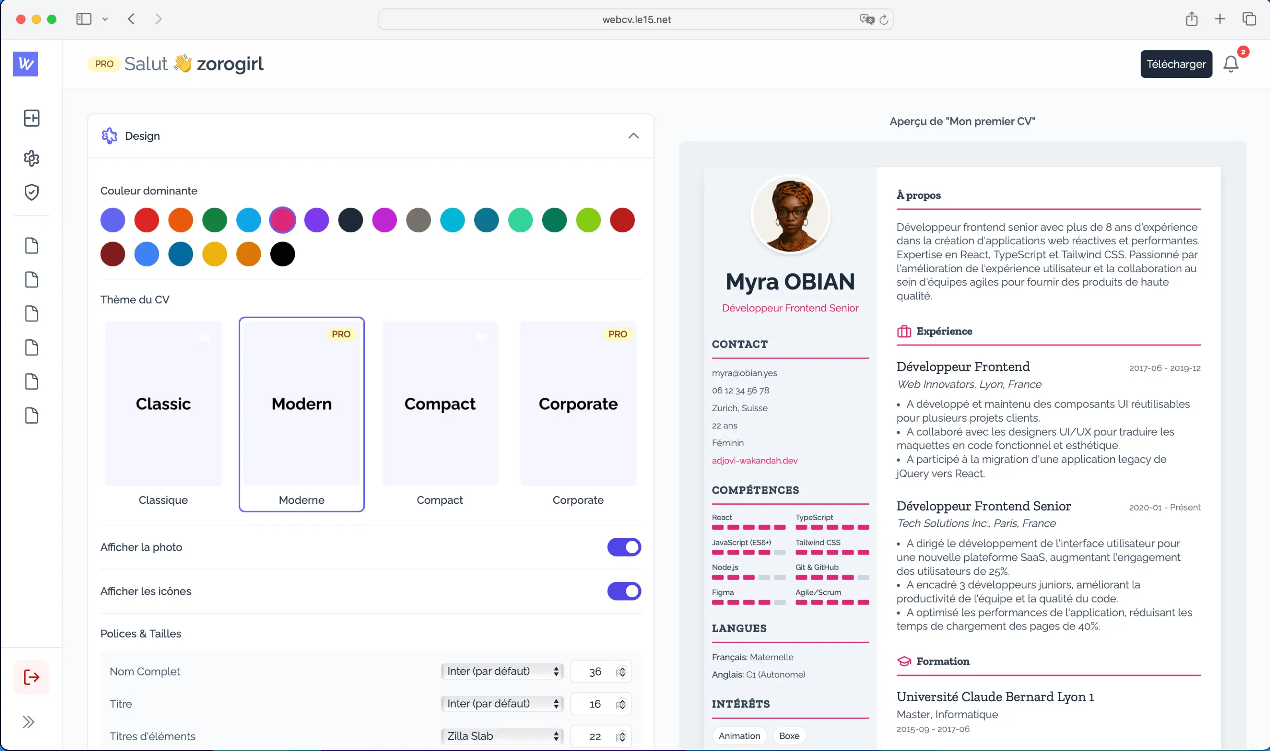Open notifications via the bell icon
The height and width of the screenshot is (751, 1270).
point(1230,64)
